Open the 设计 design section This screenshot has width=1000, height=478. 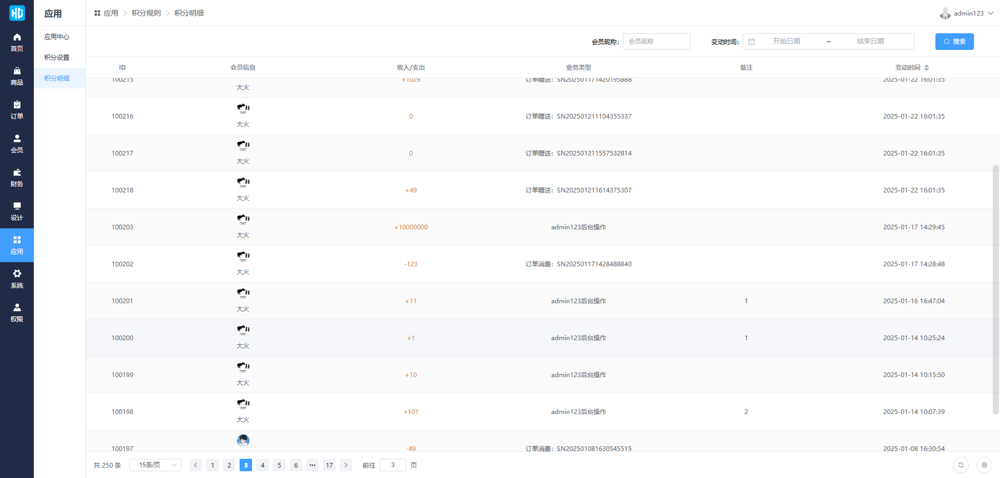[17, 211]
